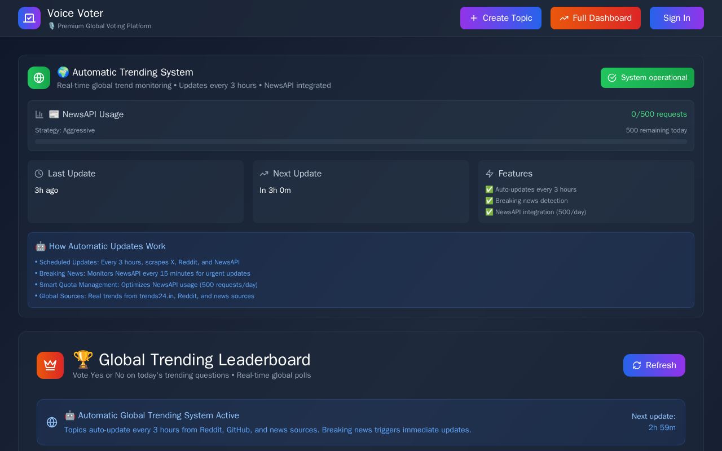Click the Automatic Global Trending System Active heading

coord(152,415)
